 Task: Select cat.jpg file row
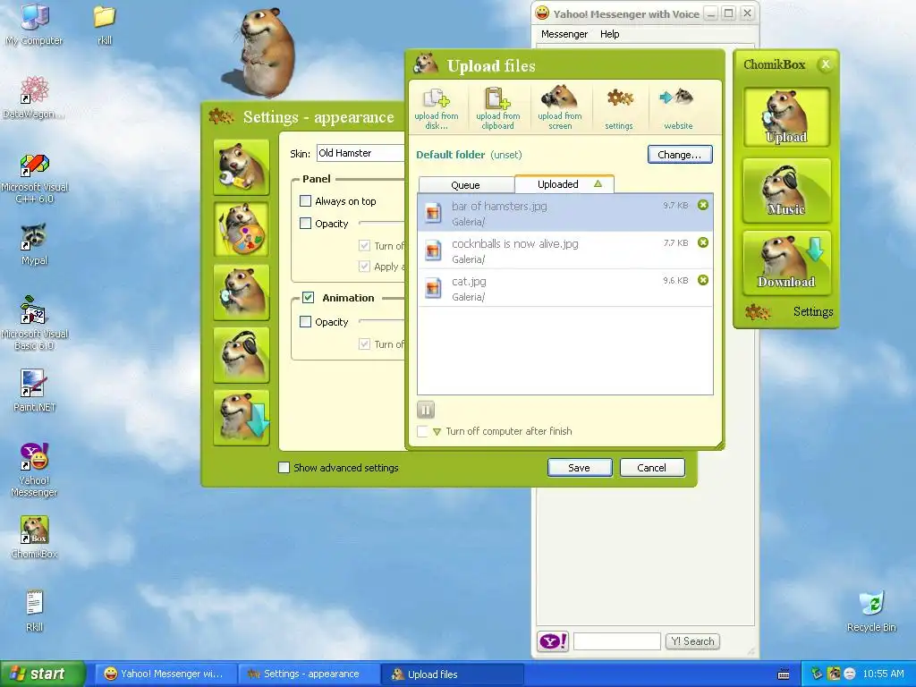click(565, 288)
